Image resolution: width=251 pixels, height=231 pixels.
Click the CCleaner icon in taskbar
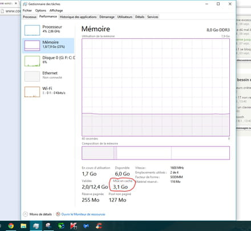click(99, 226)
